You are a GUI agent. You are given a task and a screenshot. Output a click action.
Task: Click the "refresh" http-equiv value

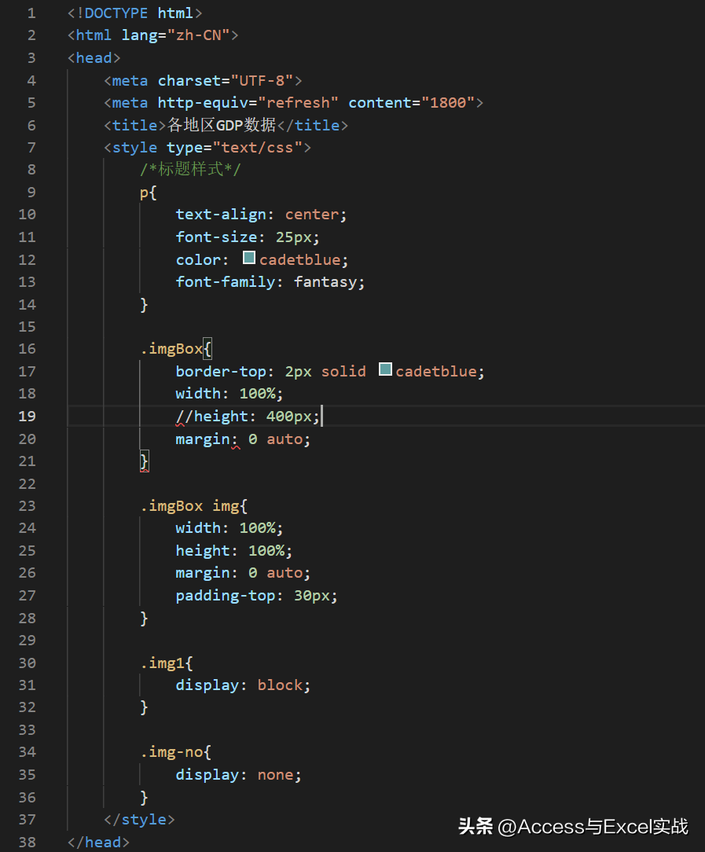(x=299, y=103)
